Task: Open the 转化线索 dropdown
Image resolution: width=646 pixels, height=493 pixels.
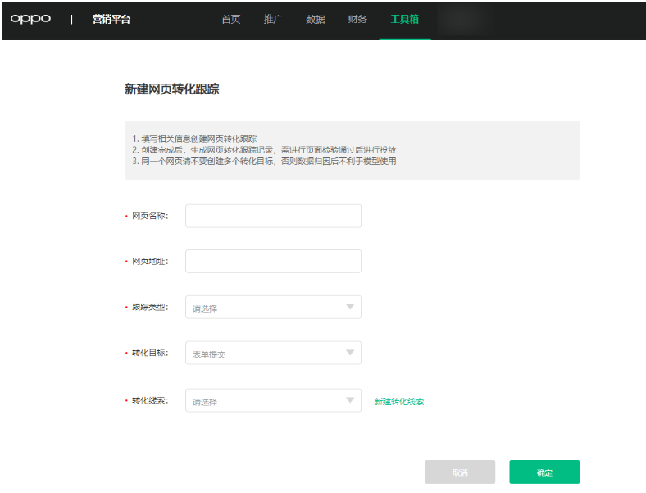Action: tap(273, 400)
